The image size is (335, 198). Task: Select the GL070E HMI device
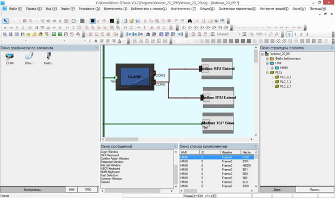135,77
